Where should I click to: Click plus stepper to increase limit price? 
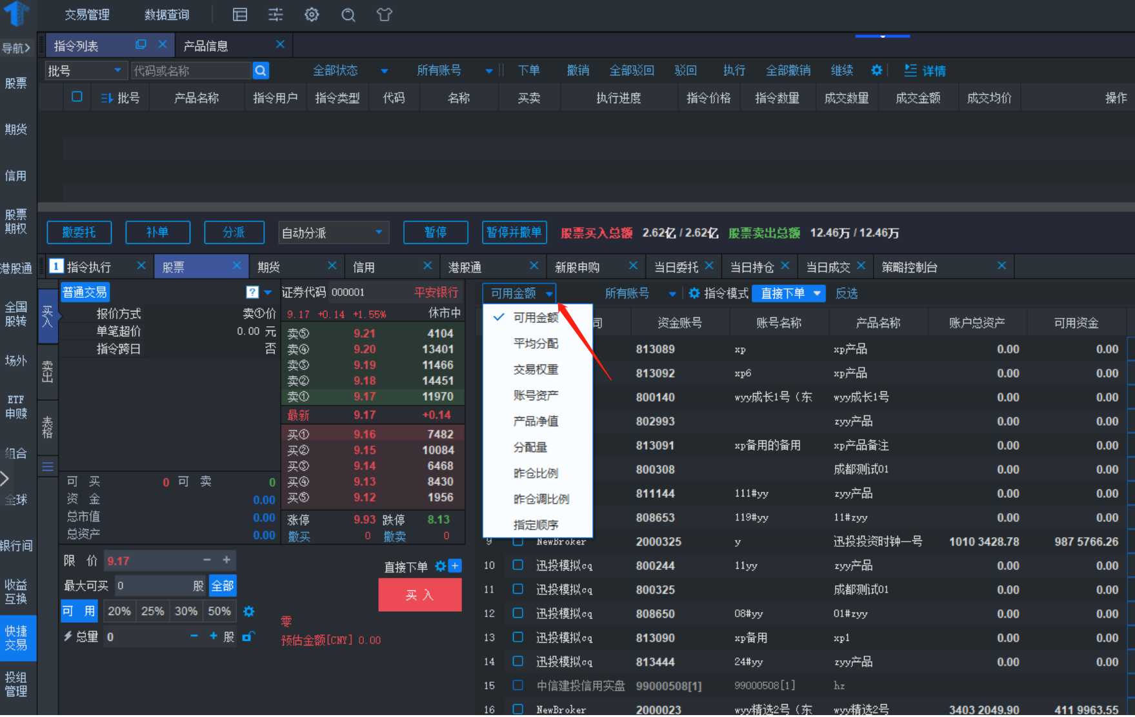[x=226, y=560]
